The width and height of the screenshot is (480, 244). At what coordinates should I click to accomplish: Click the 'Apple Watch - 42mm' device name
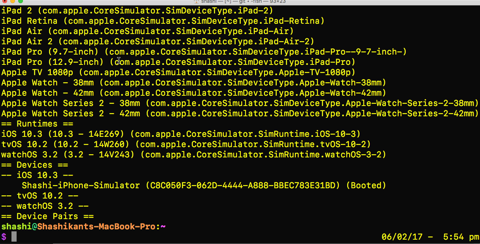click(48, 93)
